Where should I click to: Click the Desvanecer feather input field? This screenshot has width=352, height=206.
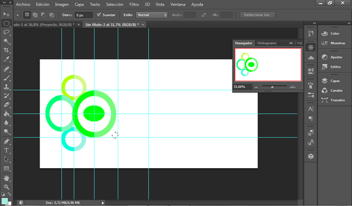[84, 15]
